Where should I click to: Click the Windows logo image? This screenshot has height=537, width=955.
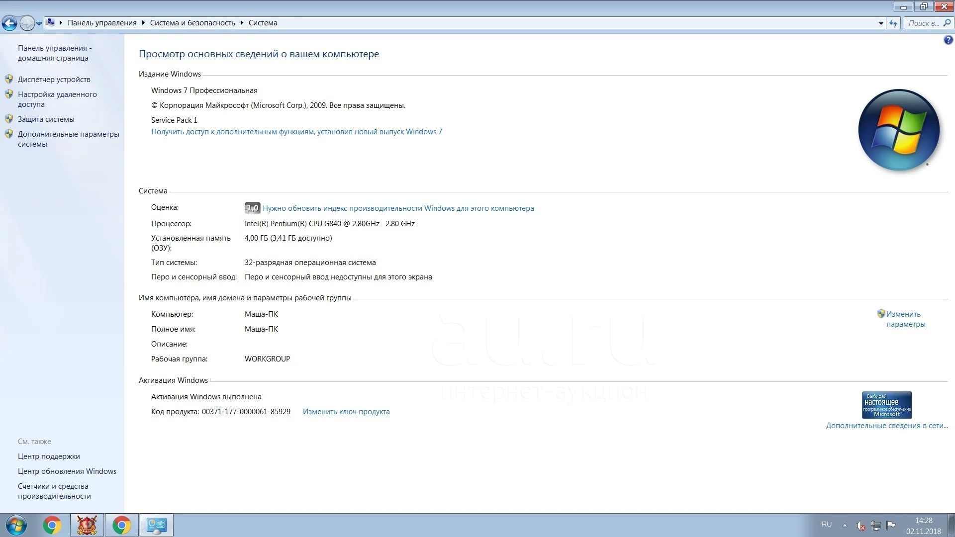(899, 130)
